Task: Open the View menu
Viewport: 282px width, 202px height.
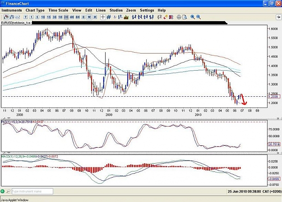Action: 77,10
